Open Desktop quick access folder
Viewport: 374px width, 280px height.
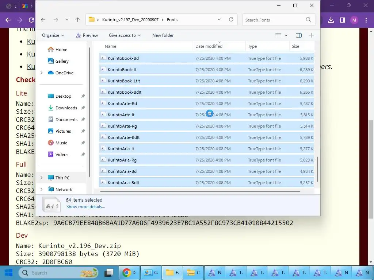point(63,96)
